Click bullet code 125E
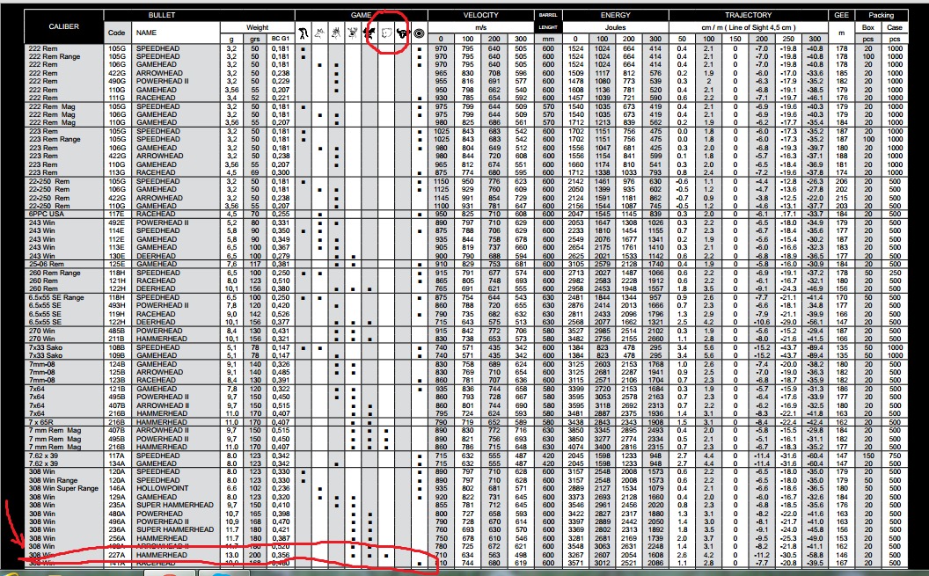The width and height of the screenshot is (929, 576). pos(117,264)
